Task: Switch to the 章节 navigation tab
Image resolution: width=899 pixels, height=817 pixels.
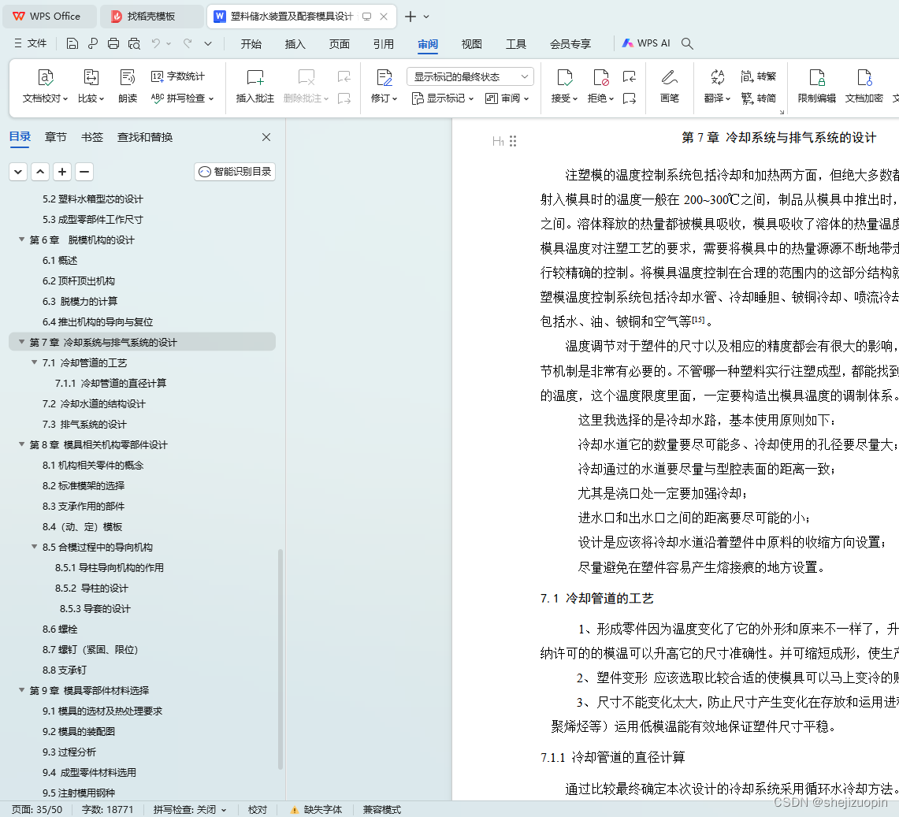Action: click(56, 137)
